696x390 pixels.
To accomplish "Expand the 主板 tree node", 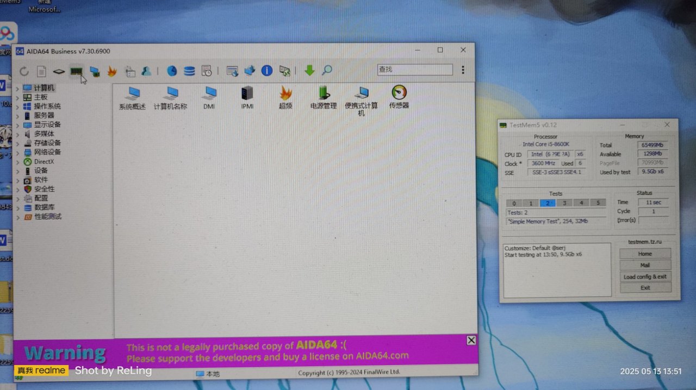I will pos(18,97).
